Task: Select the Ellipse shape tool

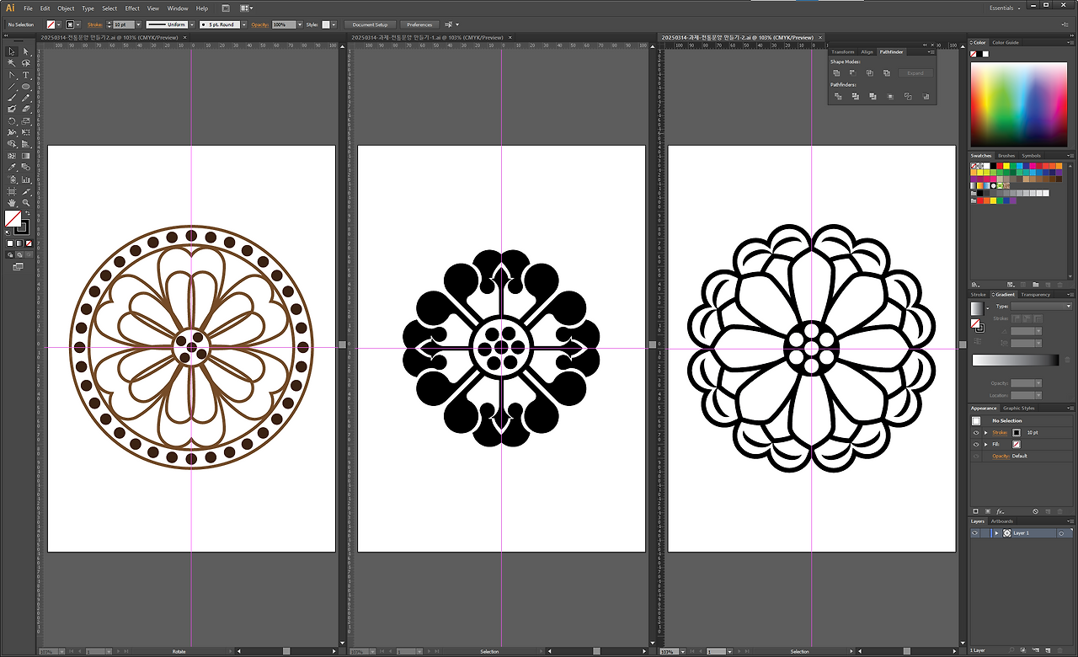Action: click(26, 87)
